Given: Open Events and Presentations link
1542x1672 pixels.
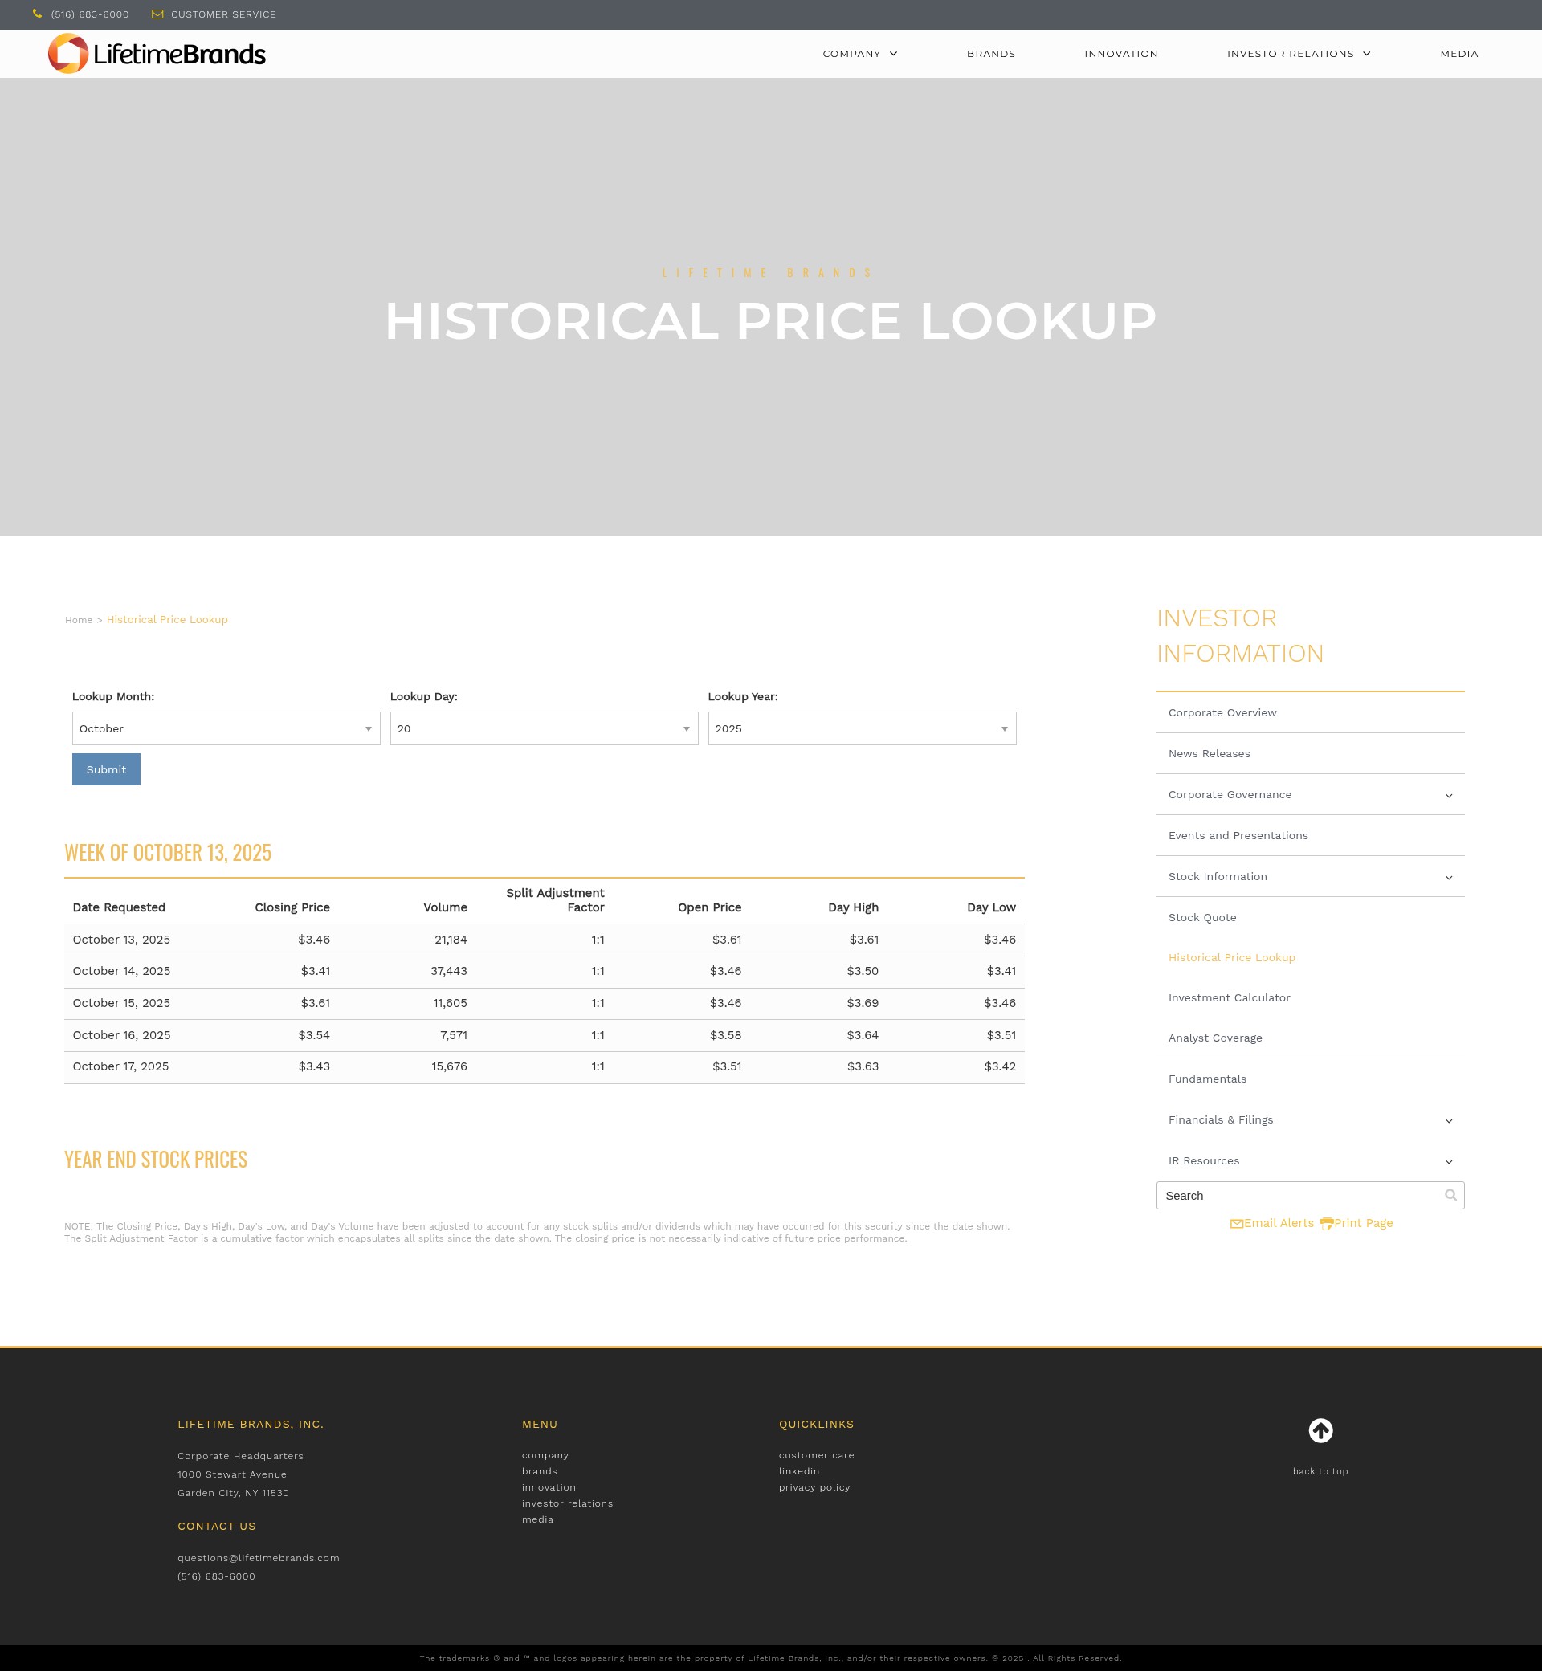Looking at the screenshot, I should [x=1238, y=835].
